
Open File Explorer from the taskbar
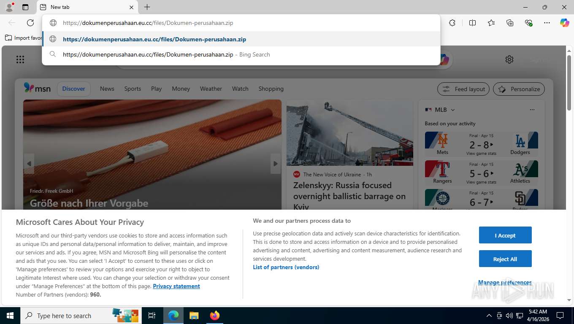[x=194, y=316]
